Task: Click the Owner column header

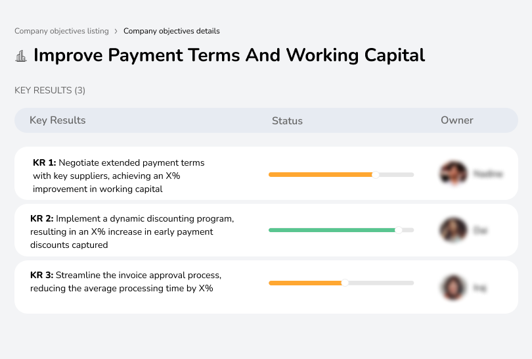Action: point(456,120)
